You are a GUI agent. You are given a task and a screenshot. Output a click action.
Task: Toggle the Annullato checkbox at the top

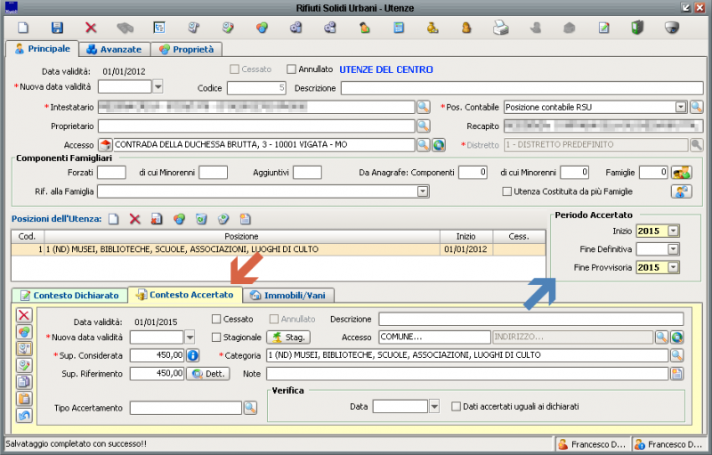click(x=291, y=69)
